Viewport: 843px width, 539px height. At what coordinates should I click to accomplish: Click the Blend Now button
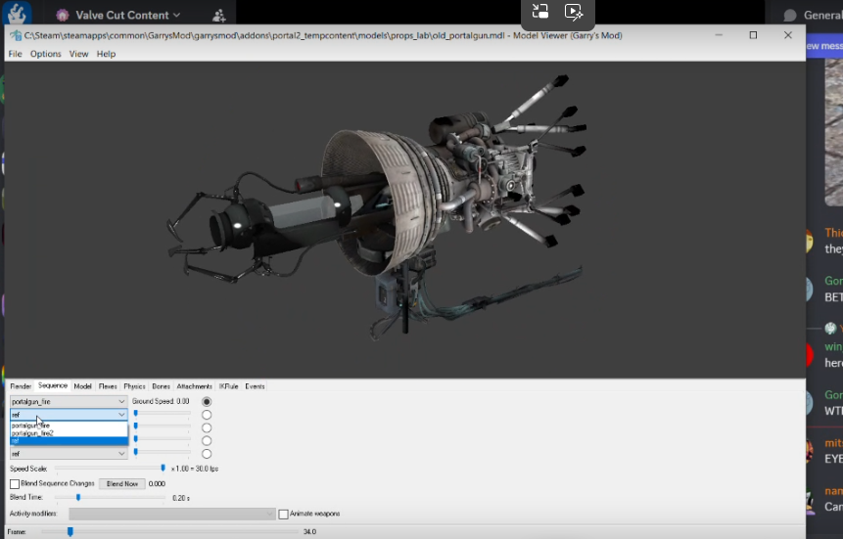point(122,483)
